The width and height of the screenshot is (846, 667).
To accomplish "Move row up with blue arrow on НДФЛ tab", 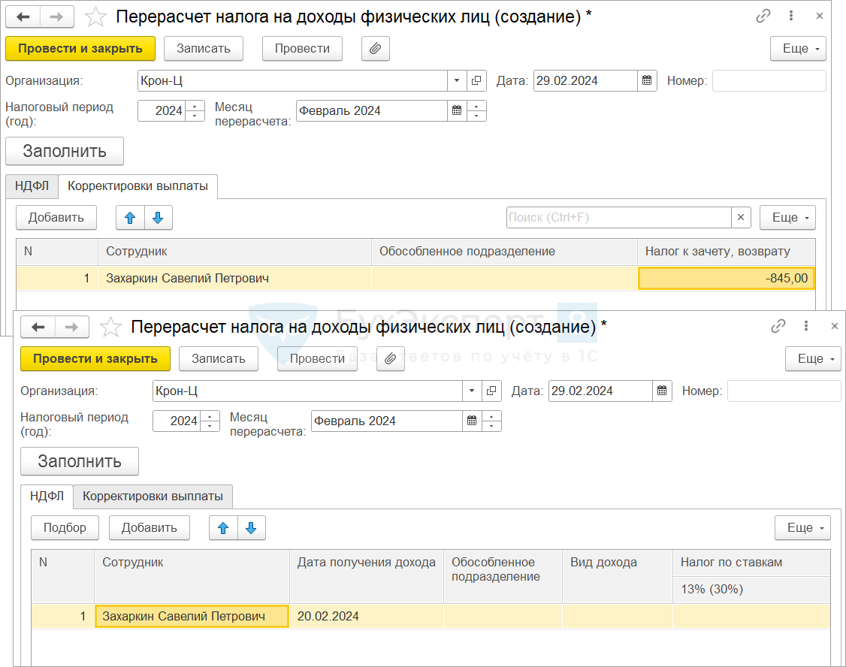I will tap(223, 528).
